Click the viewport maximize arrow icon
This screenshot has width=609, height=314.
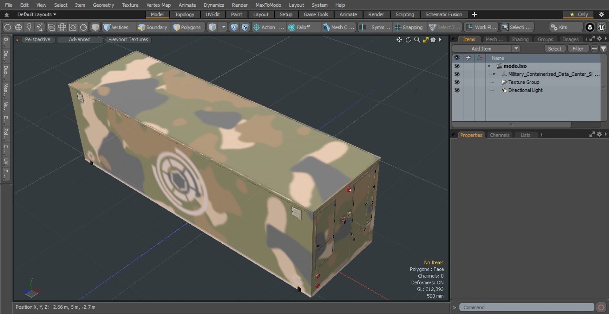pyautogui.click(x=426, y=40)
